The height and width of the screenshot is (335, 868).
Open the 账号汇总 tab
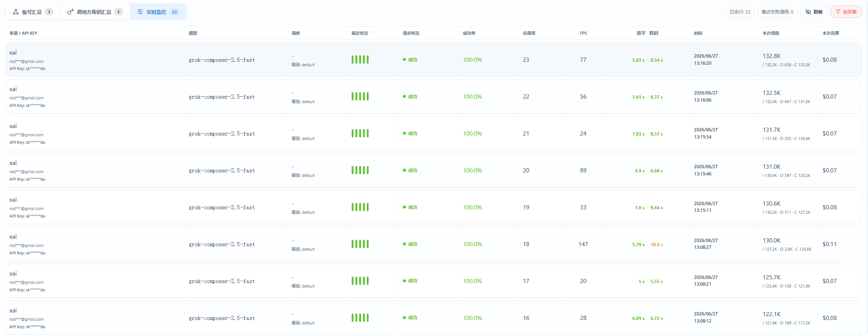point(33,12)
